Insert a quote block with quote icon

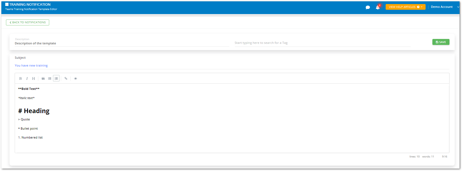click(x=43, y=78)
